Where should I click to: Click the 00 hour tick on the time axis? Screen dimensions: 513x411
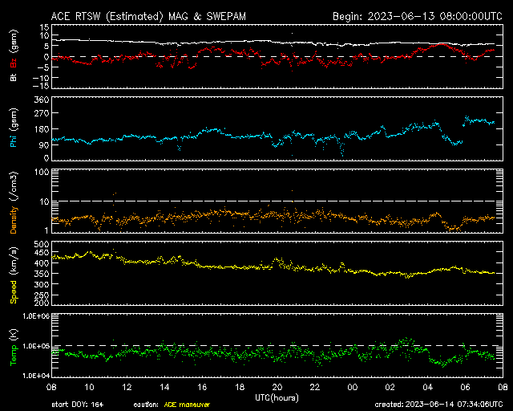352,387
